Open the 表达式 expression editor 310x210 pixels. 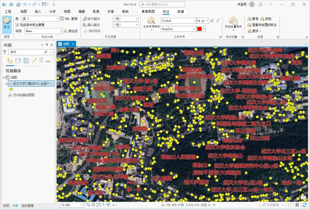pos(71,31)
